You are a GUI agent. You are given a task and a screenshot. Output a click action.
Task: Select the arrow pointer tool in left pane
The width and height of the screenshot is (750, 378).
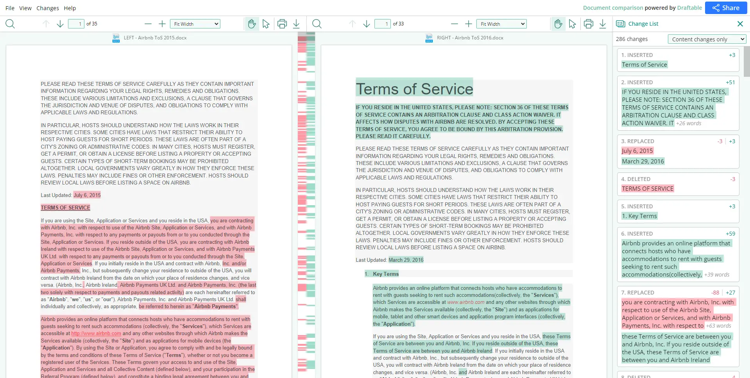pyautogui.click(x=266, y=24)
